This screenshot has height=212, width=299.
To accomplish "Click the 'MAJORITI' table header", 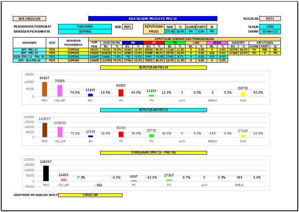I will pyautogui.click(x=238, y=43).
